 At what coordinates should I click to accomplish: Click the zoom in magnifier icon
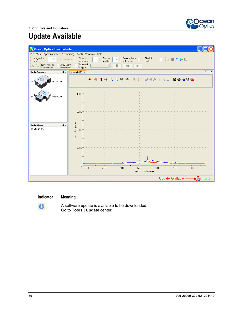tap(111, 79)
